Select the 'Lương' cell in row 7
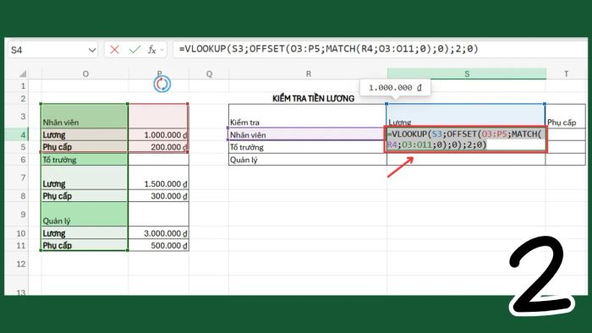Screen dimensions: 592x333 pyautogui.click(x=85, y=177)
